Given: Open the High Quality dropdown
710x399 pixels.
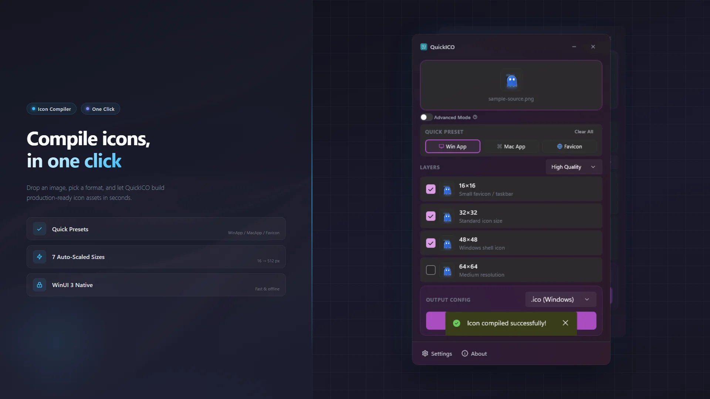Looking at the screenshot, I should point(574,167).
